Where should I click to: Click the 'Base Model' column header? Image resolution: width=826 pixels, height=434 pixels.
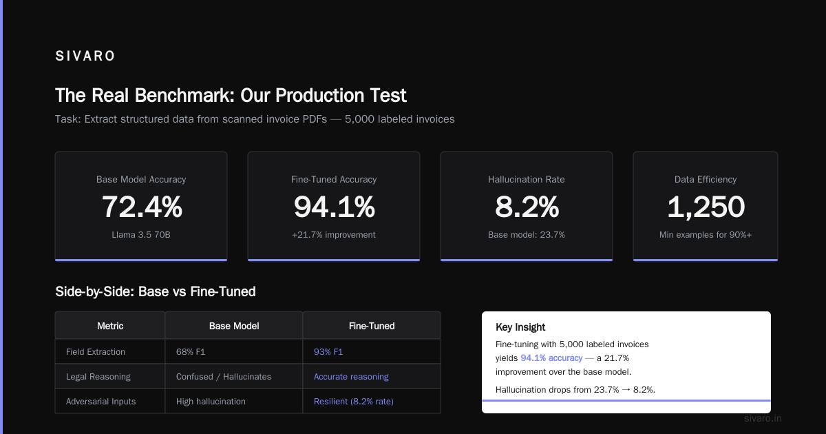coord(234,326)
